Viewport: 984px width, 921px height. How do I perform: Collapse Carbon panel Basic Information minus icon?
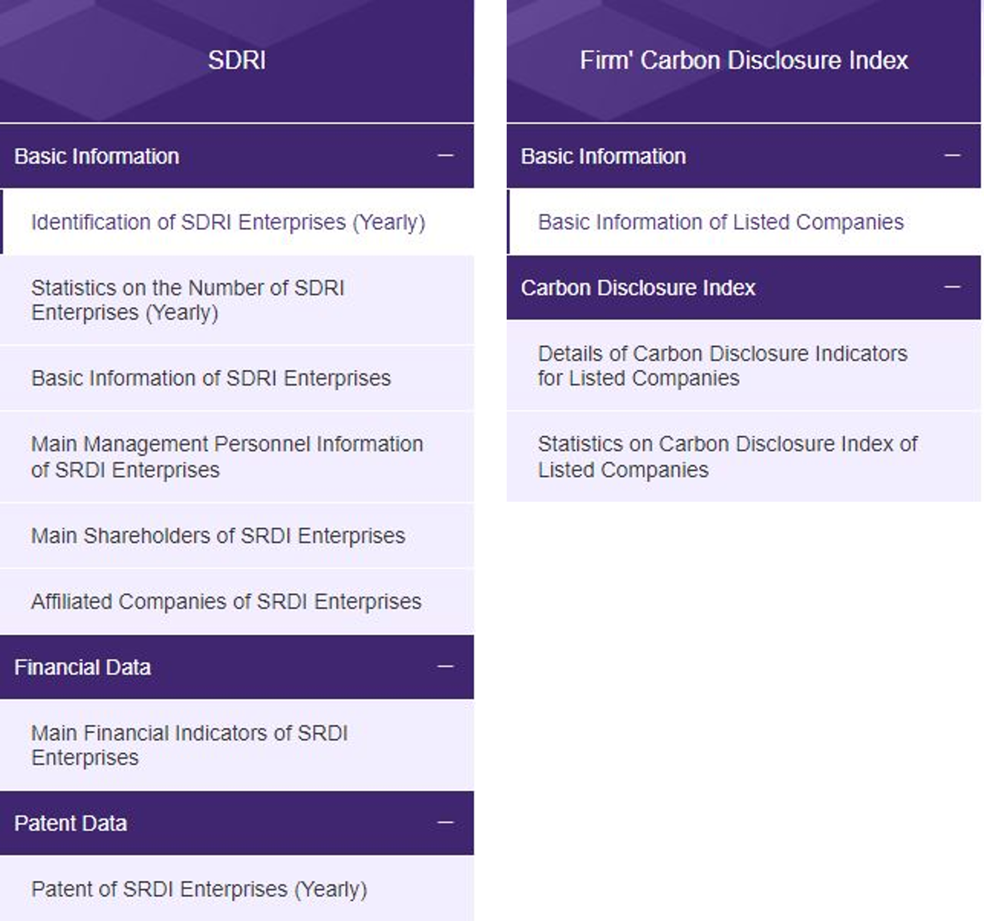click(952, 156)
